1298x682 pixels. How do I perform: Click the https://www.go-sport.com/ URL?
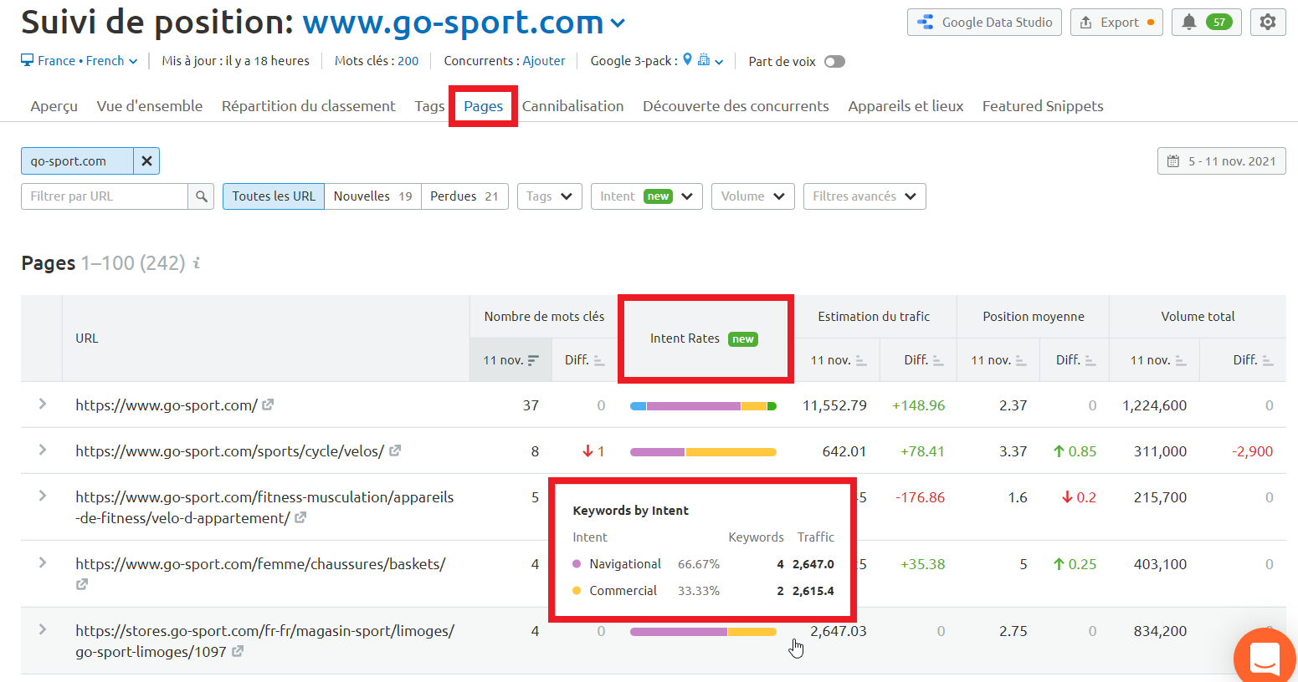click(167, 405)
